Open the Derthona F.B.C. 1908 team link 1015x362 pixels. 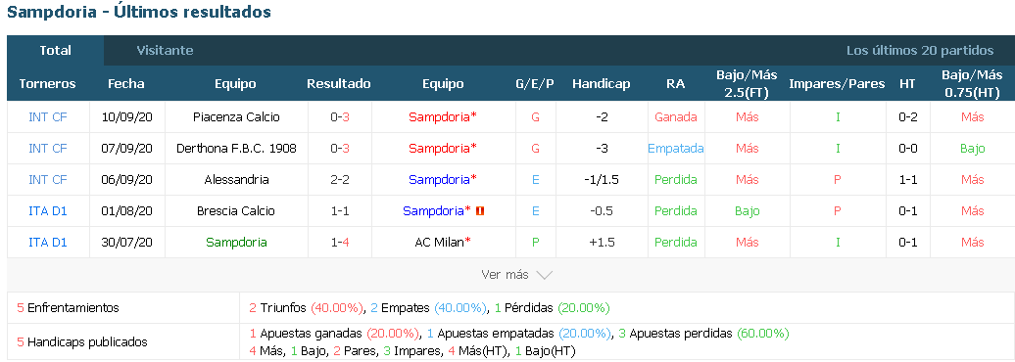(236, 148)
